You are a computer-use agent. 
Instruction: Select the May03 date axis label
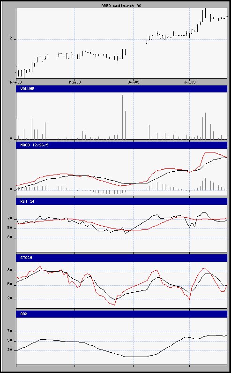75,82
